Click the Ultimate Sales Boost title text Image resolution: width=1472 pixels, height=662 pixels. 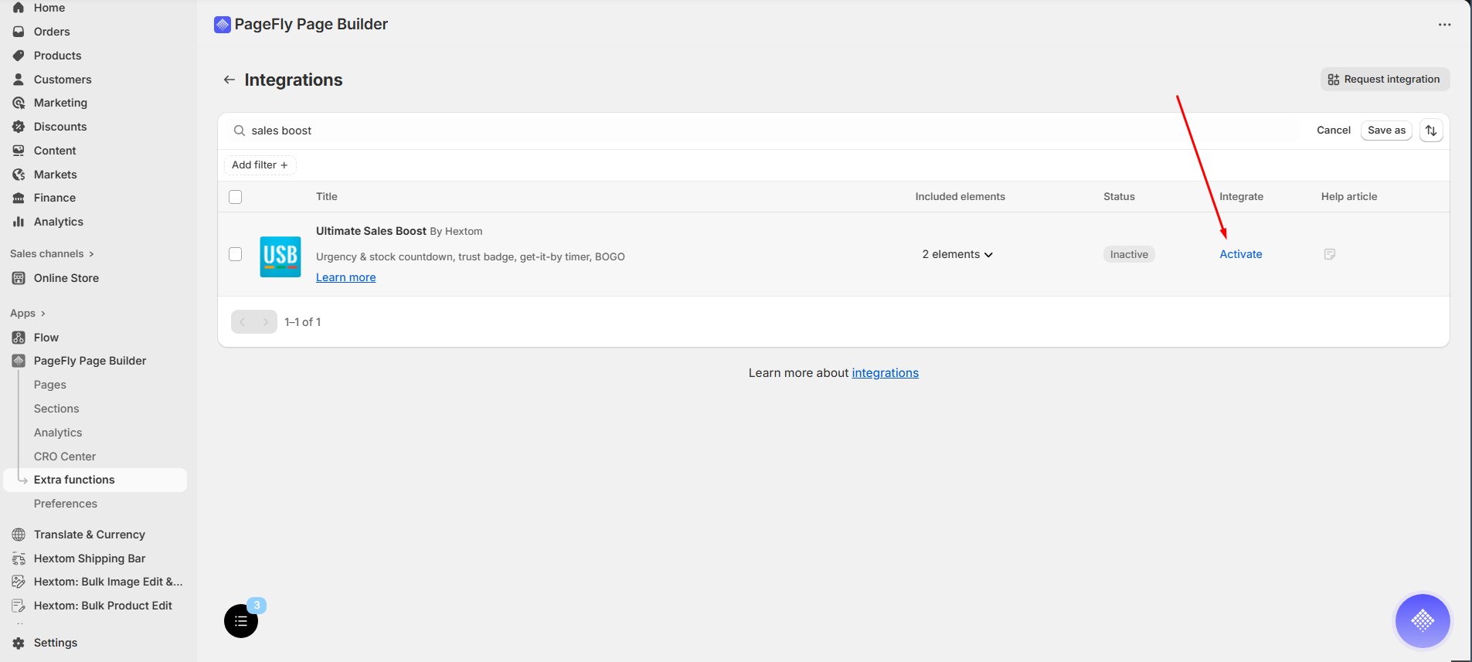[x=371, y=231]
